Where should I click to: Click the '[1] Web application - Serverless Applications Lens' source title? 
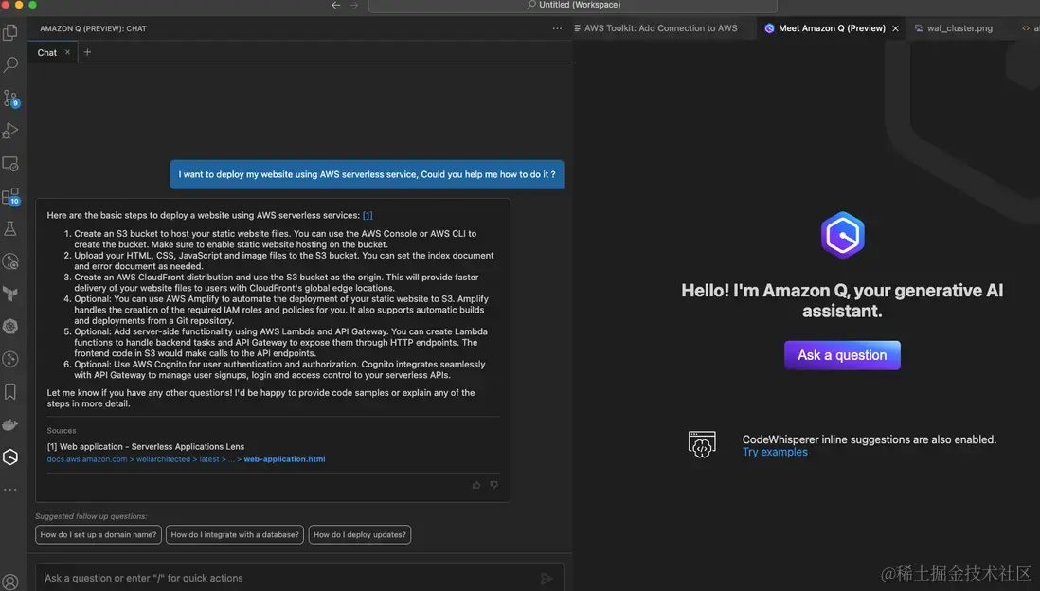tap(145, 446)
